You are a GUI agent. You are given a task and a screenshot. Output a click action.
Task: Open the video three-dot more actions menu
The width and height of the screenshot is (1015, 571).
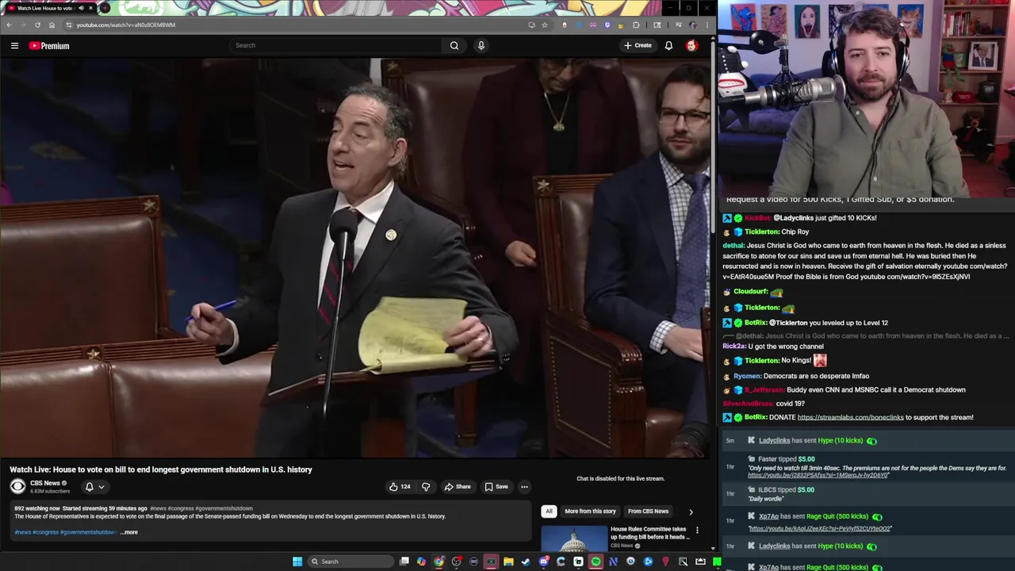pos(524,486)
